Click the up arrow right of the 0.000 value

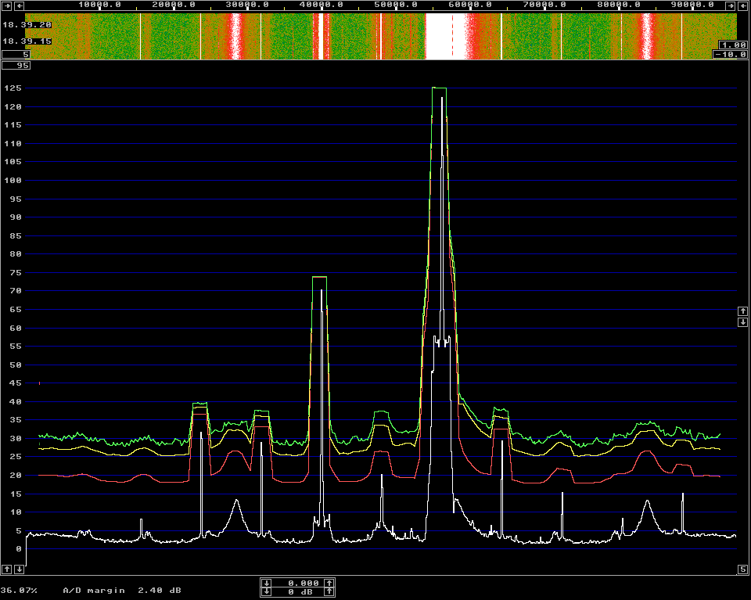point(329,583)
